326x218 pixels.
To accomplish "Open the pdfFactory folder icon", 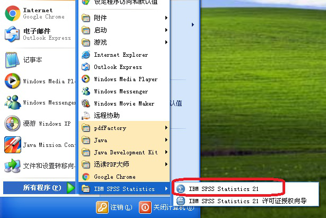I will tap(86, 128).
